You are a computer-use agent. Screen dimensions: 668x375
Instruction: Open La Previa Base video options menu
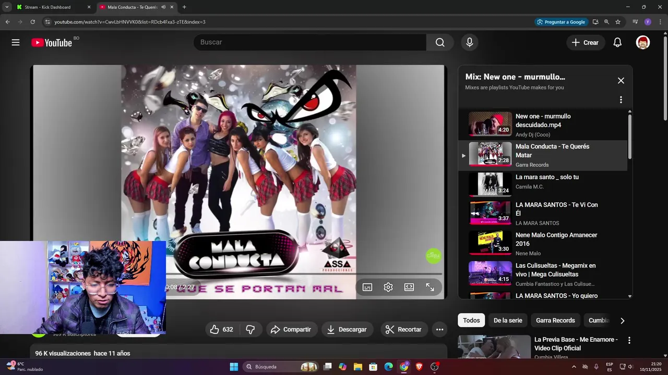pos(629,341)
